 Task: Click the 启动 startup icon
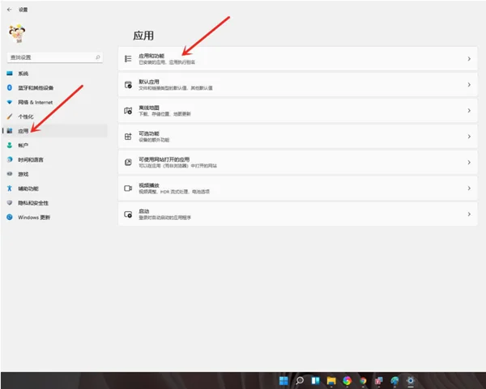click(x=128, y=214)
